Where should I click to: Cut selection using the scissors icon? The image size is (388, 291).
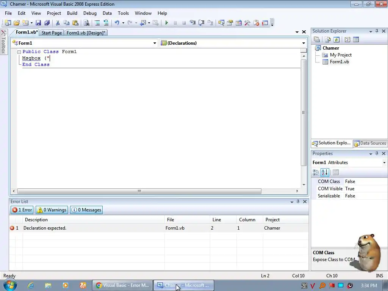pos(58,23)
